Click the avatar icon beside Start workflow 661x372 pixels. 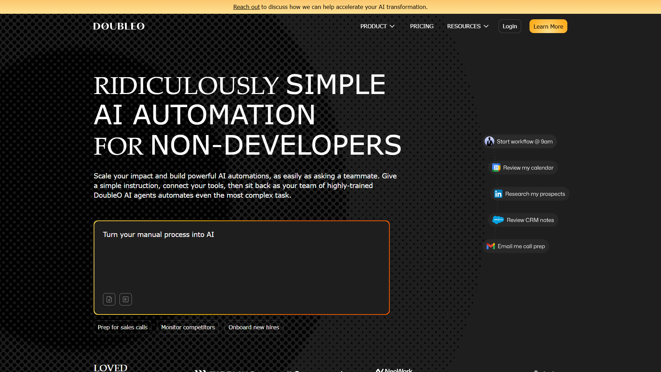pyautogui.click(x=489, y=141)
